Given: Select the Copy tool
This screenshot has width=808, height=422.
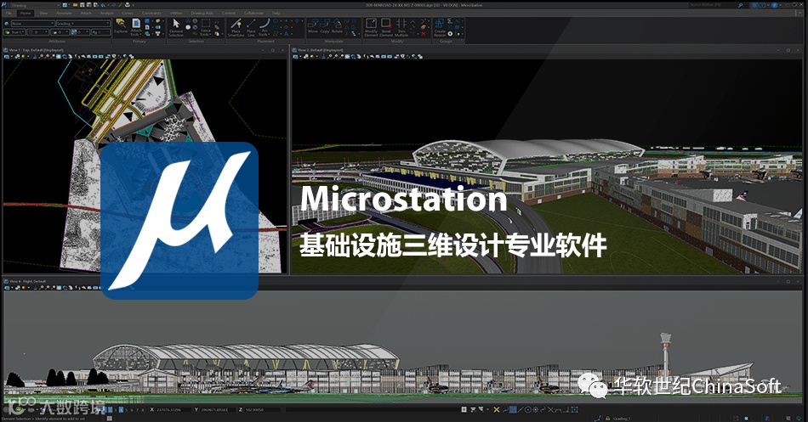Looking at the screenshot, I should tap(325, 25).
